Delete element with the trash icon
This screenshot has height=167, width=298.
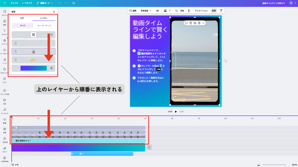(199, 23)
